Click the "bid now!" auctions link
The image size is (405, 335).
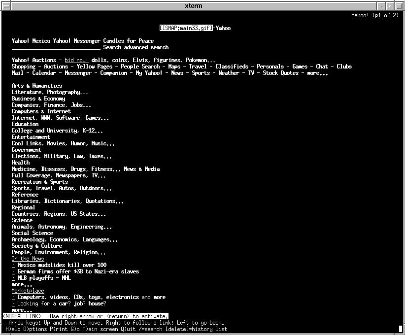pyautogui.click(x=76, y=61)
